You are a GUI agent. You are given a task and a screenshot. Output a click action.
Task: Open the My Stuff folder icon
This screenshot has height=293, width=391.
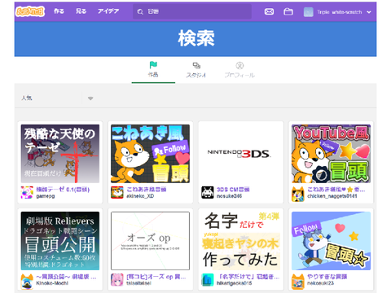(288, 11)
